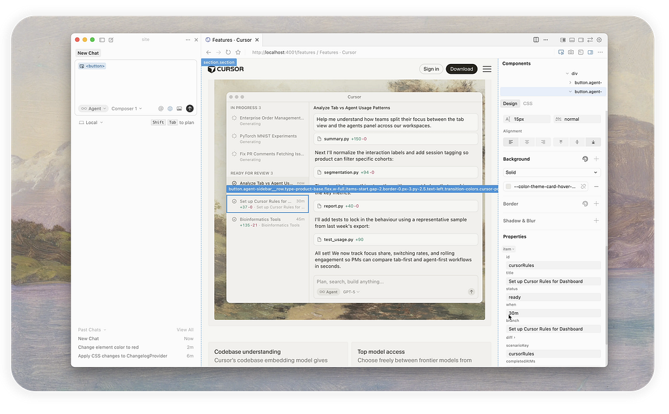Click the globe web search icon in chat input
Viewport: 669px width, 414px height.
click(x=171, y=108)
